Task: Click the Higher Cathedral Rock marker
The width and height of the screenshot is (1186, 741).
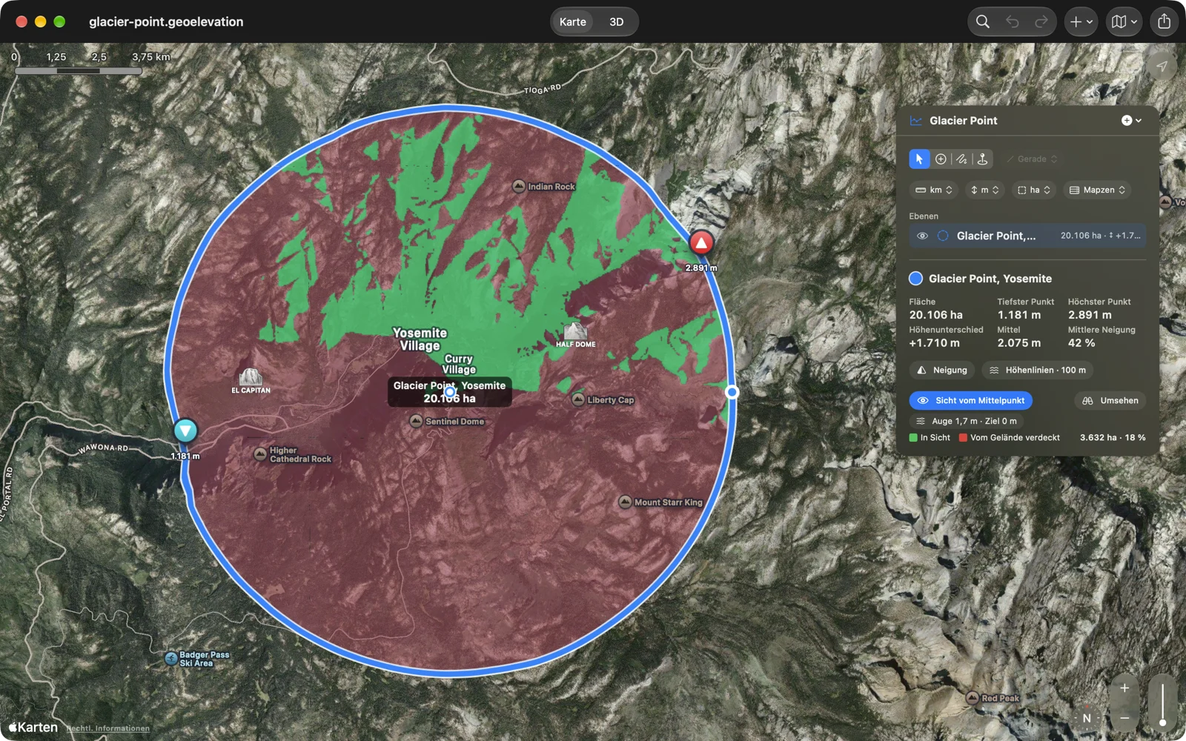Action: 260,454
